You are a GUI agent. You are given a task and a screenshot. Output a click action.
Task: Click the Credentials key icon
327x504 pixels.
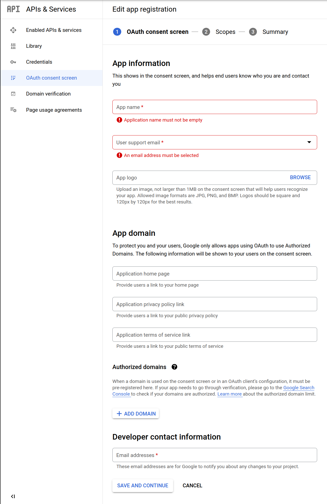13,62
